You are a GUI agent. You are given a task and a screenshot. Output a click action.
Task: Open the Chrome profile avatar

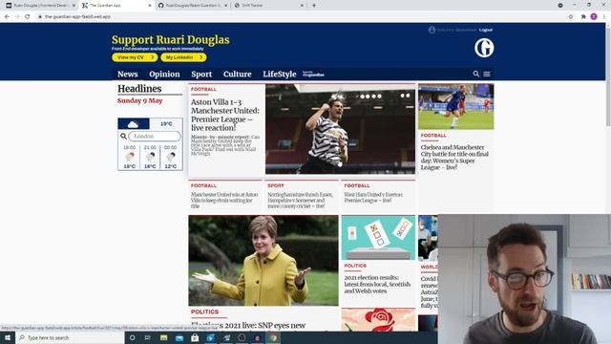594,17
